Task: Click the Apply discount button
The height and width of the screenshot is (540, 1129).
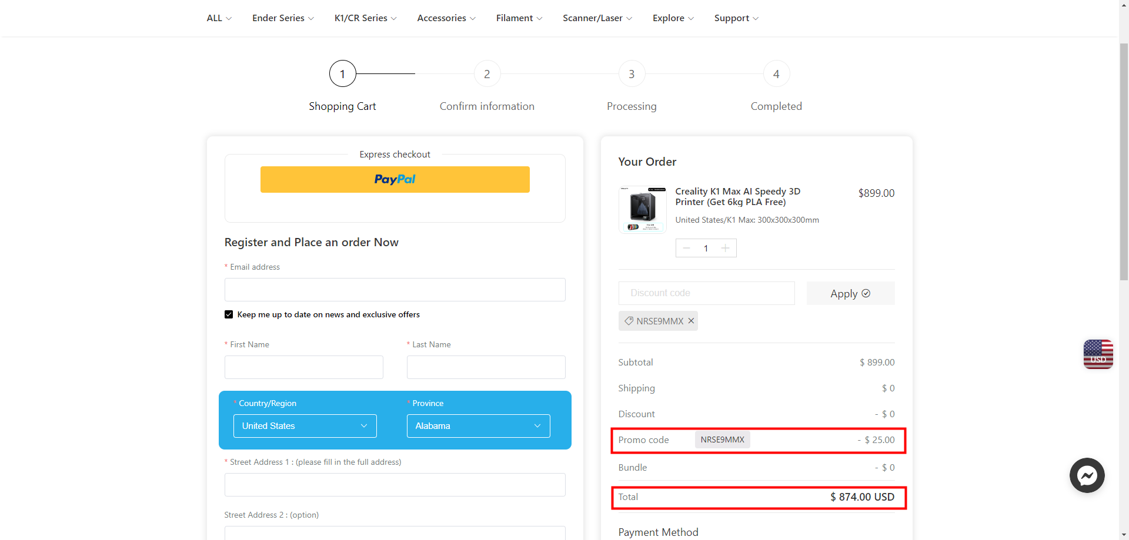Action: [850, 293]
